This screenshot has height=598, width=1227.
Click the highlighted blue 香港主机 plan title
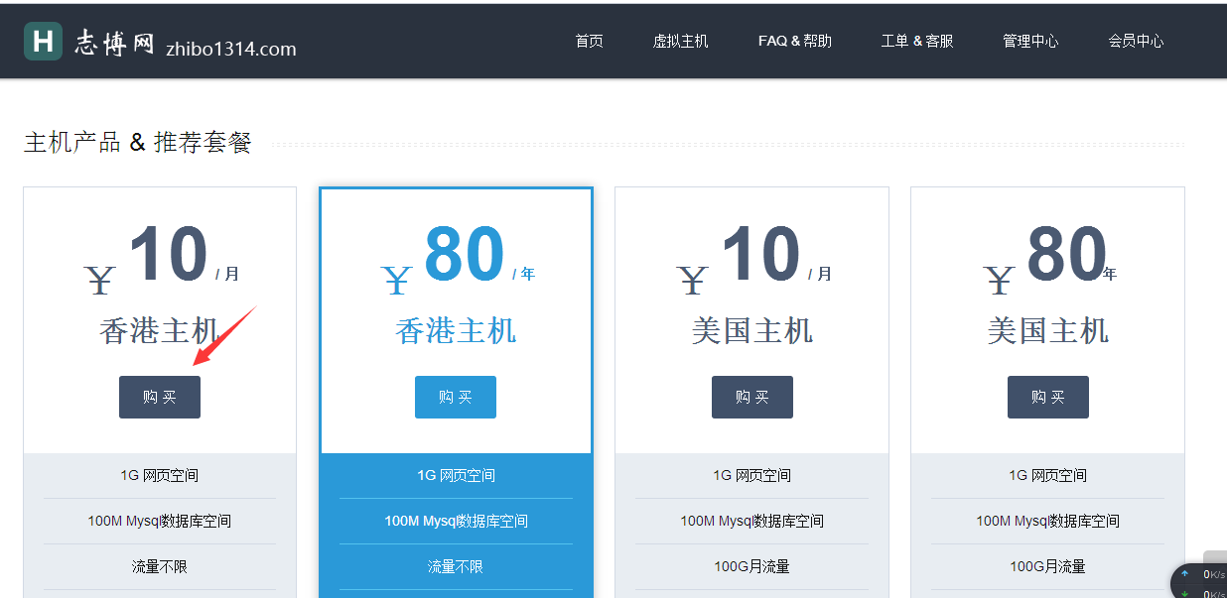click(456, 330)
